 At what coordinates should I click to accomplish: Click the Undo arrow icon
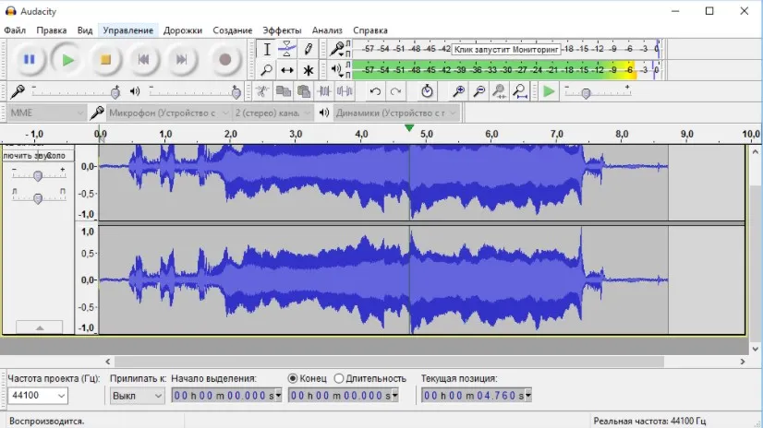click(375, 91)
